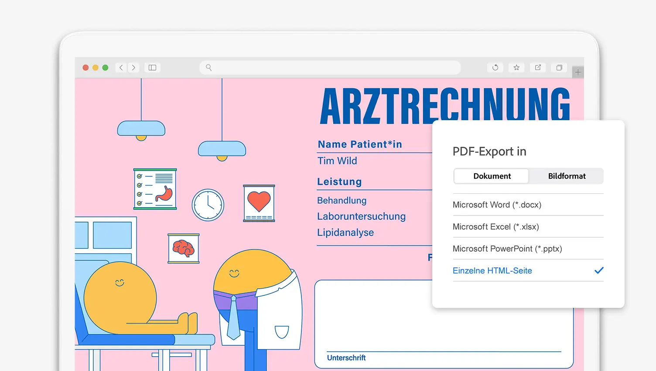
Task: Switch to the Dokument tab
Action: click(492, 176)
